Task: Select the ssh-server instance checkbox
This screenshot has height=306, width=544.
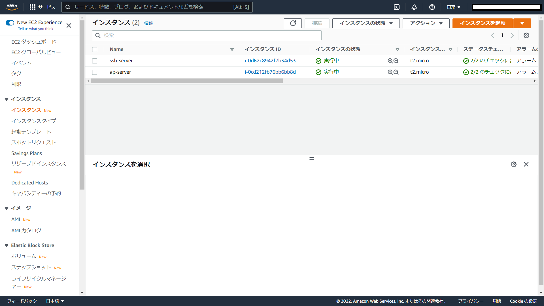Action: [x=95, y=61]
